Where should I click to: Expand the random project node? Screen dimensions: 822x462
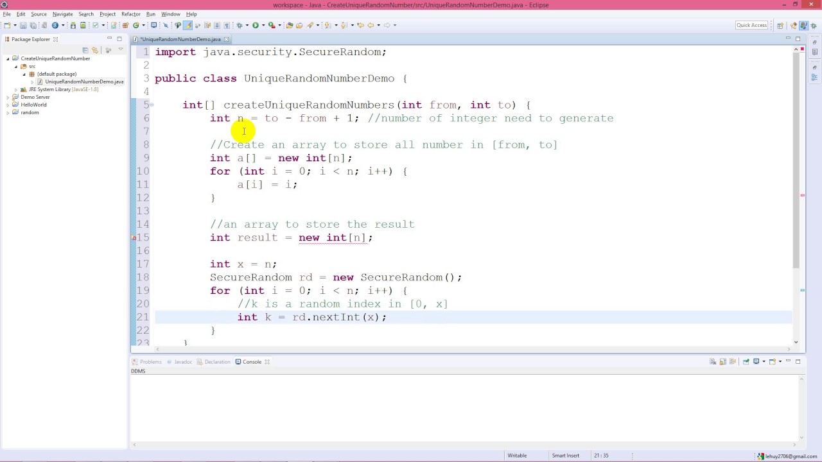click(8, 112)
